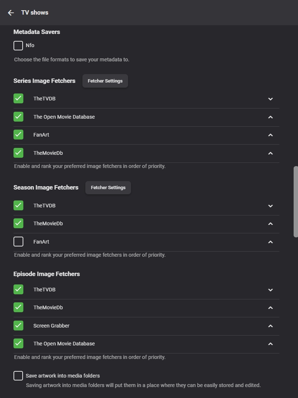Move TheTVDB down in Season Image Fetchers
This screenshot has height=398, width=298.
click(x=270, y=206)
